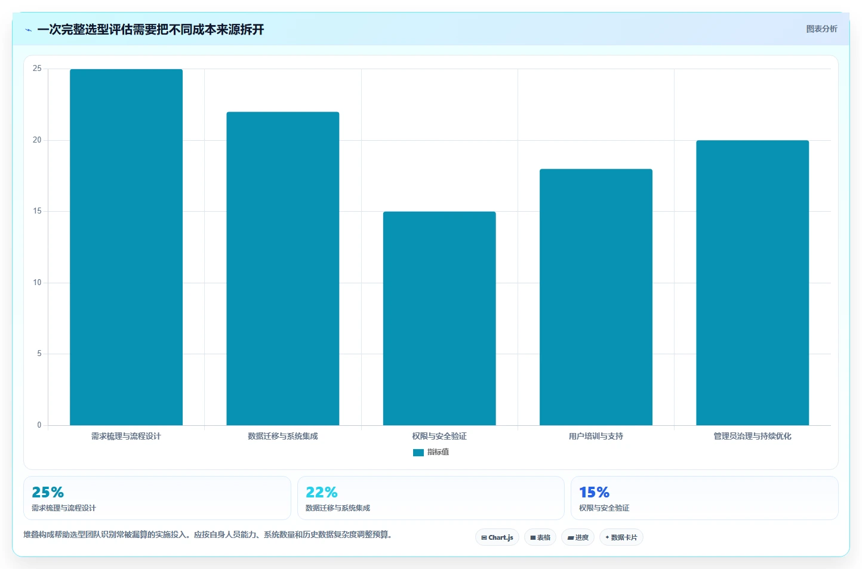Select the 管理员治理与持续优化 bar

[x=752, y=283]
